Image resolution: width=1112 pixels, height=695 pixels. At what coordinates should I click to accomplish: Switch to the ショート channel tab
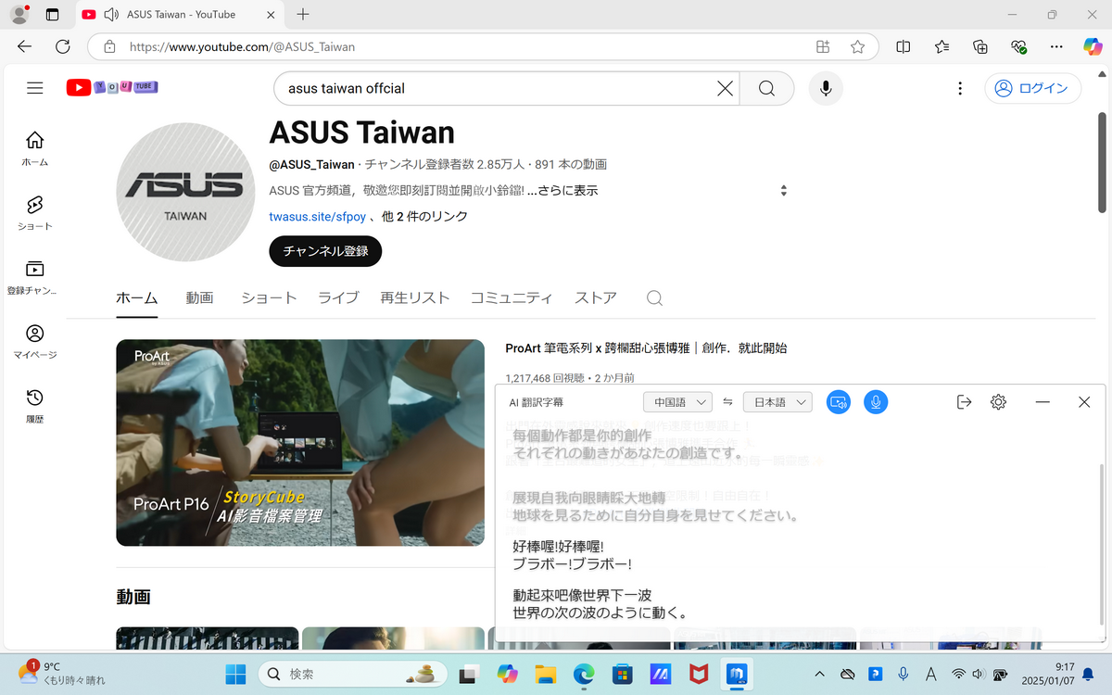point(269,297)
